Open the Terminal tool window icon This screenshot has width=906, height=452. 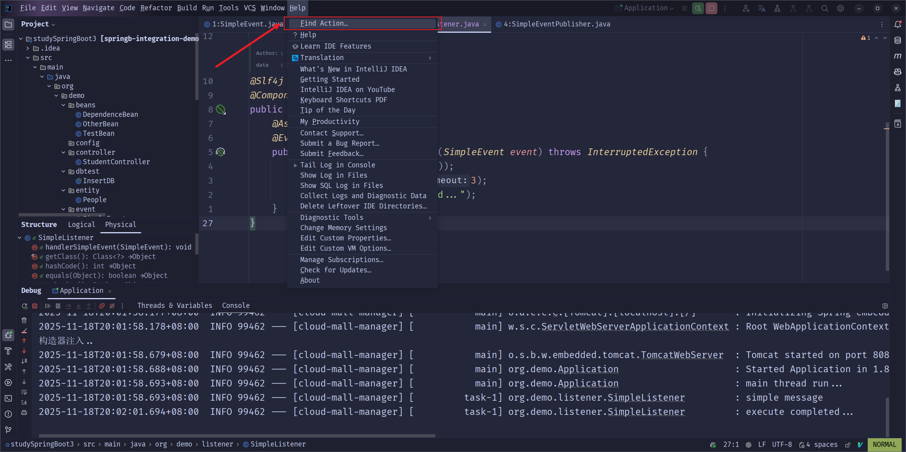coord(8,398)
